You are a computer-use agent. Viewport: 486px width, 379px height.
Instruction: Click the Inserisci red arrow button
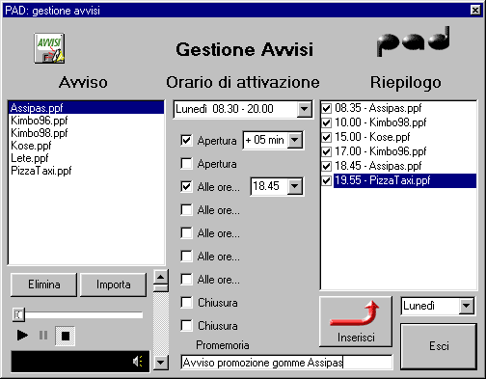(356, 321)
